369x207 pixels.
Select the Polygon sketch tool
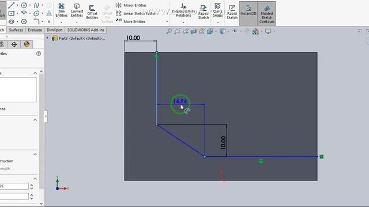24,22
